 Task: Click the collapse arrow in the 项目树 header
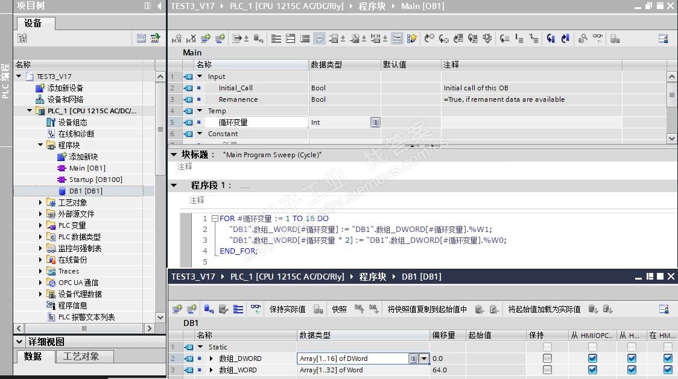[x=159, y=5]
